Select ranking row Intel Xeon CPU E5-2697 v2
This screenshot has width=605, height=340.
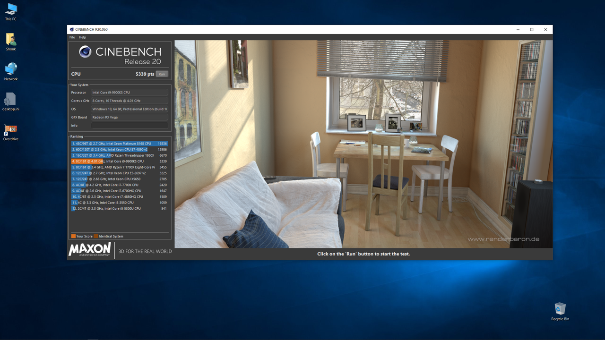120,173
